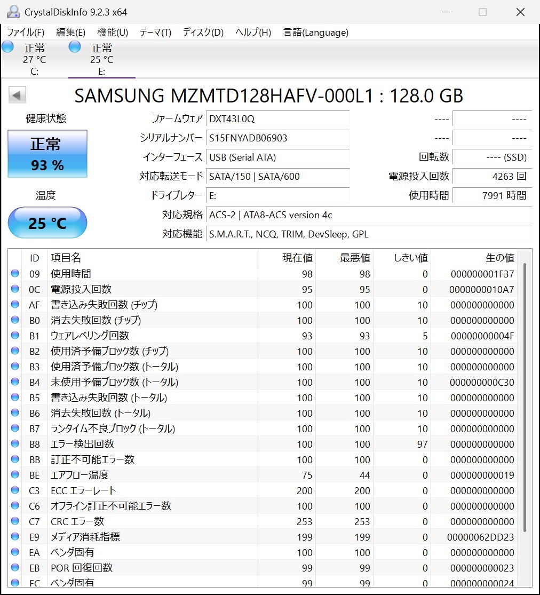Click raw value 0000000010A7

(x=481, y=290)
